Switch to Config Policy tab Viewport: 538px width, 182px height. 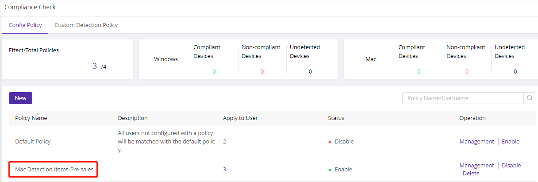[25, 25]
